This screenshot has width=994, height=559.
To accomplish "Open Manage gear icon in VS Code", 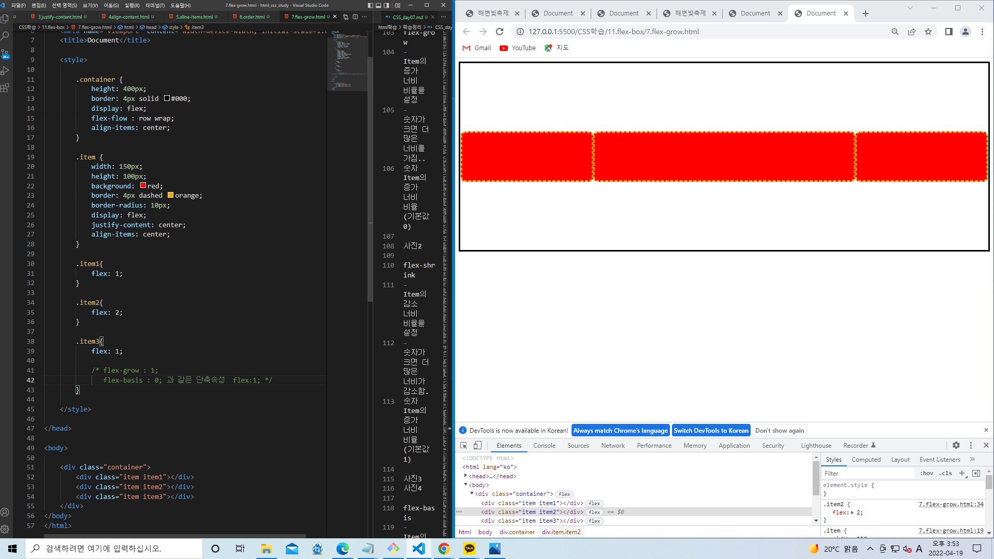I will point(5,529).
